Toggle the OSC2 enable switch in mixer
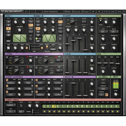Viewport: 126px width, 126px height. [42, 48]
